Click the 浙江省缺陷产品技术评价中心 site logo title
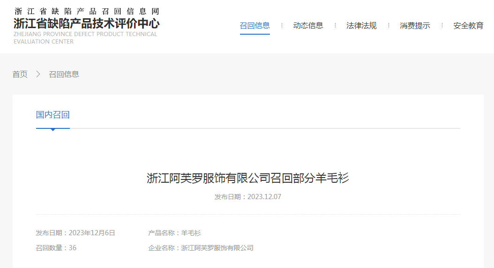This screenshot has height=268, width=494. coord(86,23)
